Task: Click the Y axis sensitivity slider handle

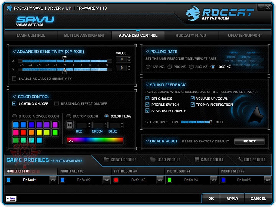Action: pyautogui.click(x=65, y=71)
